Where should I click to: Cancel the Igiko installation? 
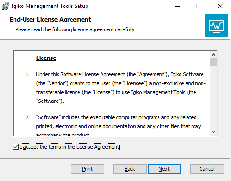(207, 169)
